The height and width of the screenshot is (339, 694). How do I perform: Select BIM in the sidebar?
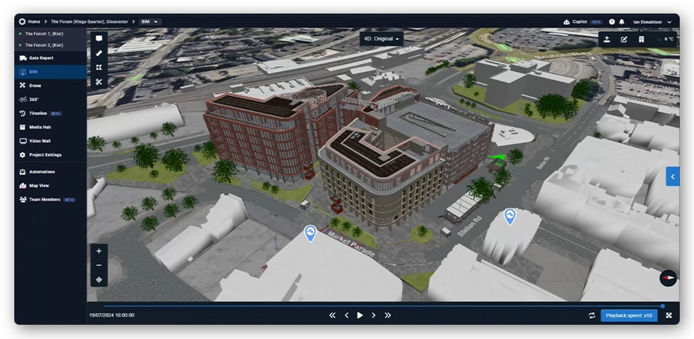(x=51, y=72)
